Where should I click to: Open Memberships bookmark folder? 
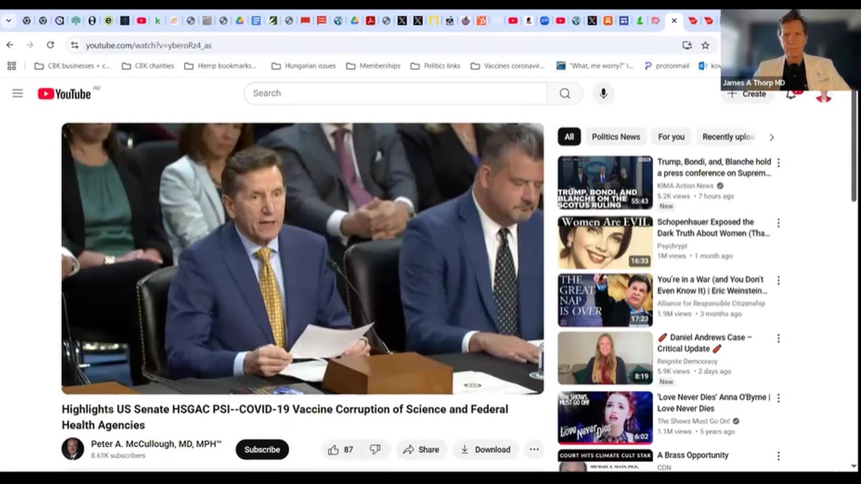pos(373,66)
